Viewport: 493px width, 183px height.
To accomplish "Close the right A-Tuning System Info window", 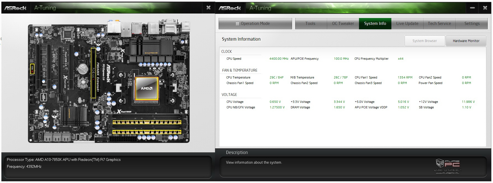I will click(x=485, y=8).
